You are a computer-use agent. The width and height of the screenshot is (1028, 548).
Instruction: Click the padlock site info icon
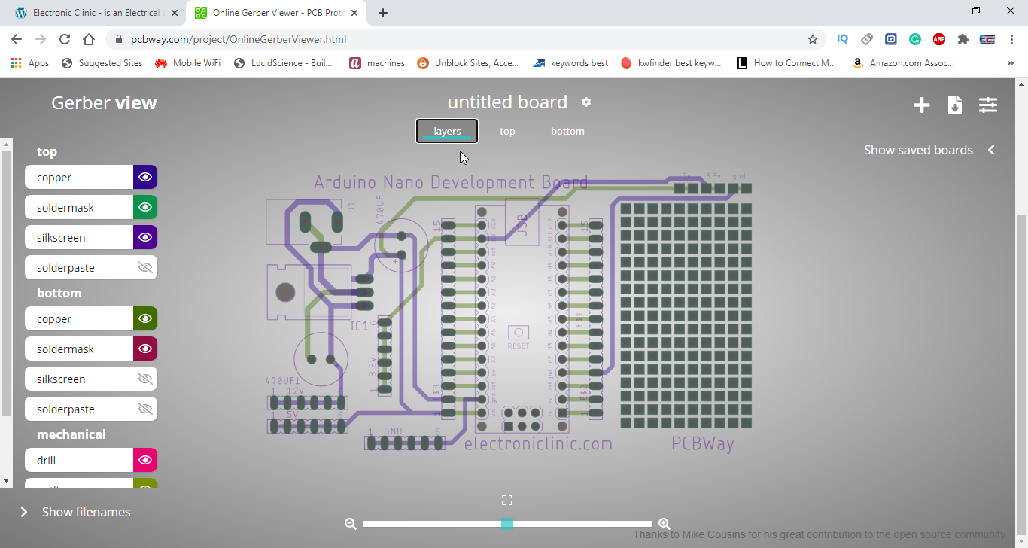coord(119,39)
